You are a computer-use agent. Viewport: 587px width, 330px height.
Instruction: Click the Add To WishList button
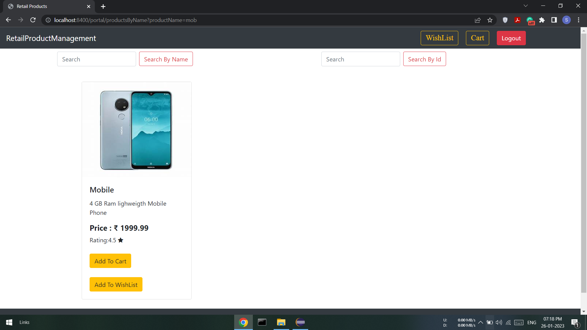point(116,284)
